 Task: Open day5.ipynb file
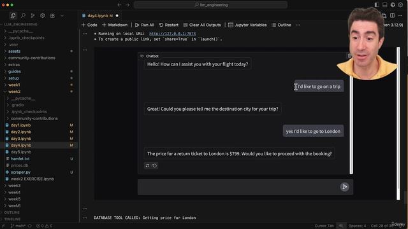(21, 152)
